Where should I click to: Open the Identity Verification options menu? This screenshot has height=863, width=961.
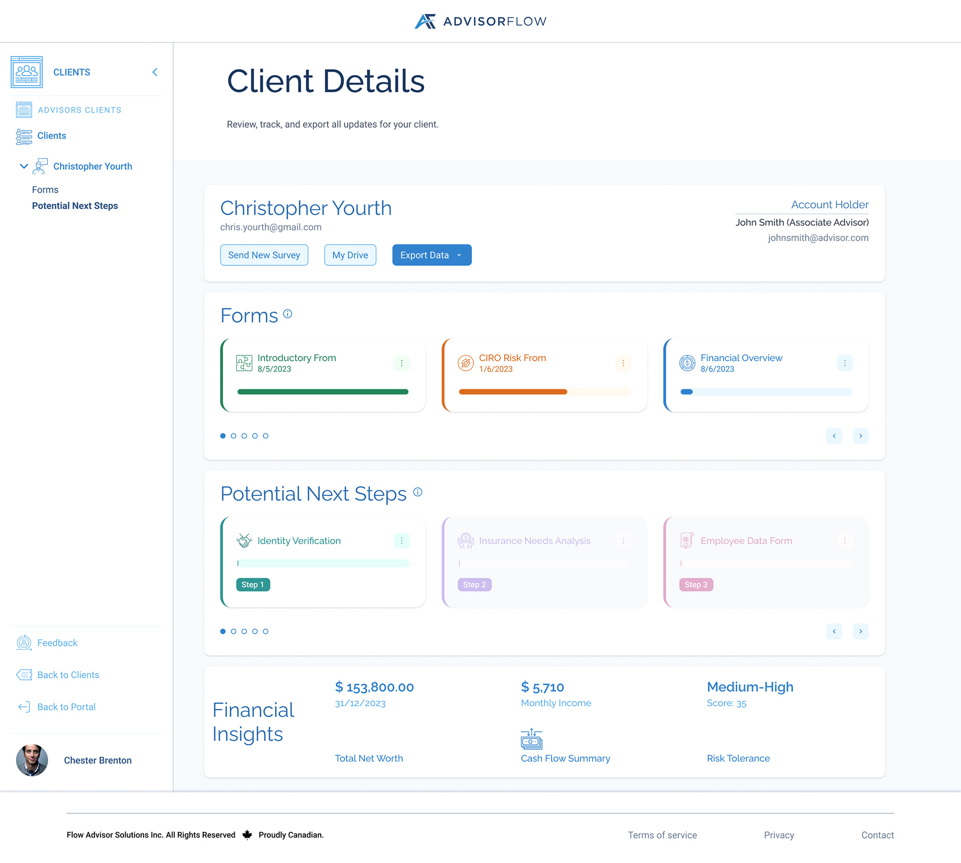click(402, 541)
